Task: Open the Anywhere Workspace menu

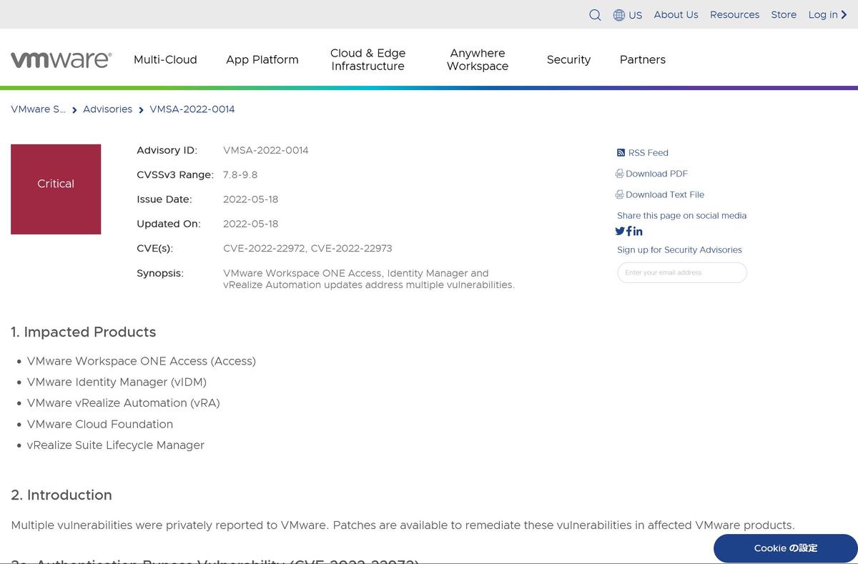Action: [x=478, y=59]
